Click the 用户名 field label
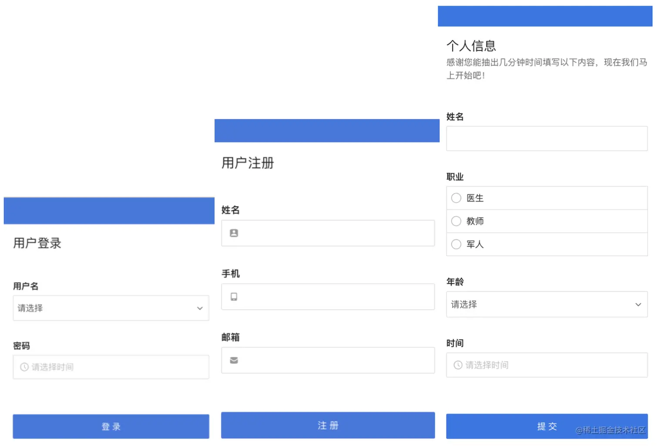The height and width of the screenshot is (447, 658). coord(26,286)
